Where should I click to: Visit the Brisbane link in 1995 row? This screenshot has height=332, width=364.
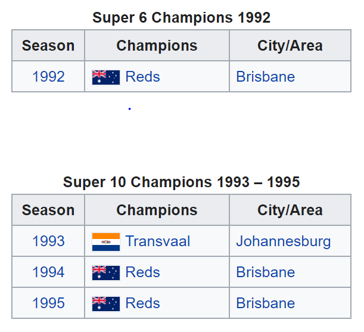click(266, 303)
